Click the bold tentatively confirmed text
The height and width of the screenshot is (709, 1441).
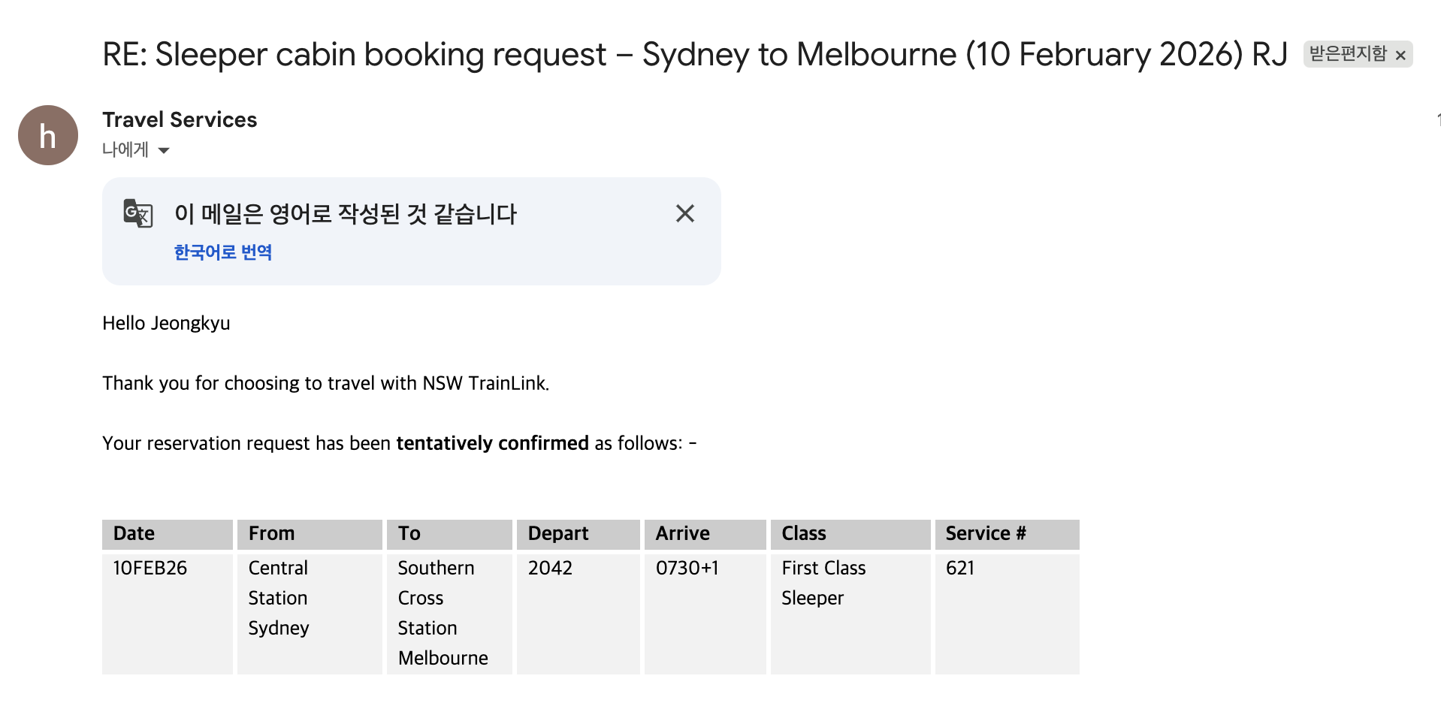click(x=492, y=443)
